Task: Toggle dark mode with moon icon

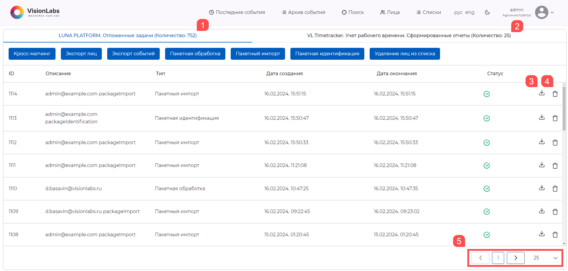Action: [x=487, y=12]
